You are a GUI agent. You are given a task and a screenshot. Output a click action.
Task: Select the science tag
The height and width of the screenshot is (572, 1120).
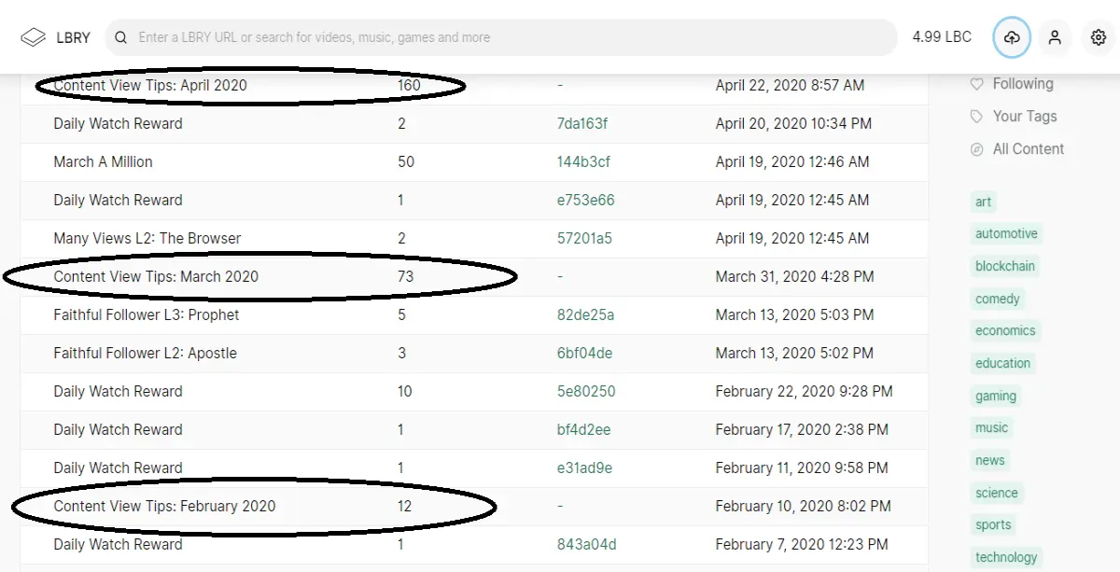997,493
